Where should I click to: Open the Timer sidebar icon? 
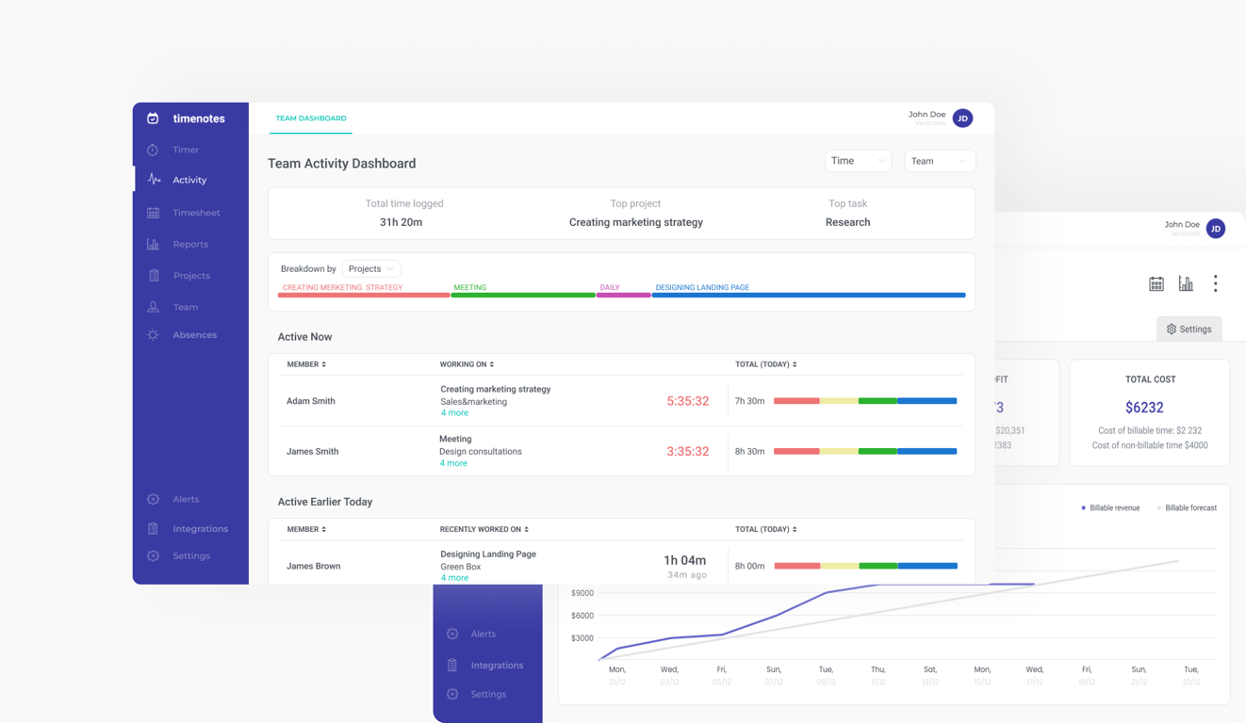pyautogui.click(x=153, y=150)
